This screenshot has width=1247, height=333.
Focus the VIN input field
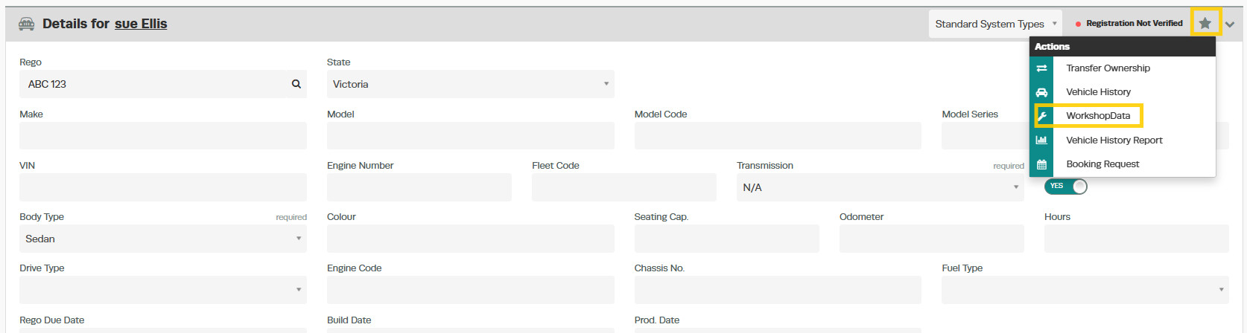[163, 187]
